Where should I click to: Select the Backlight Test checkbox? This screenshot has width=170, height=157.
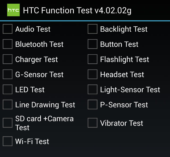[92, 29]
